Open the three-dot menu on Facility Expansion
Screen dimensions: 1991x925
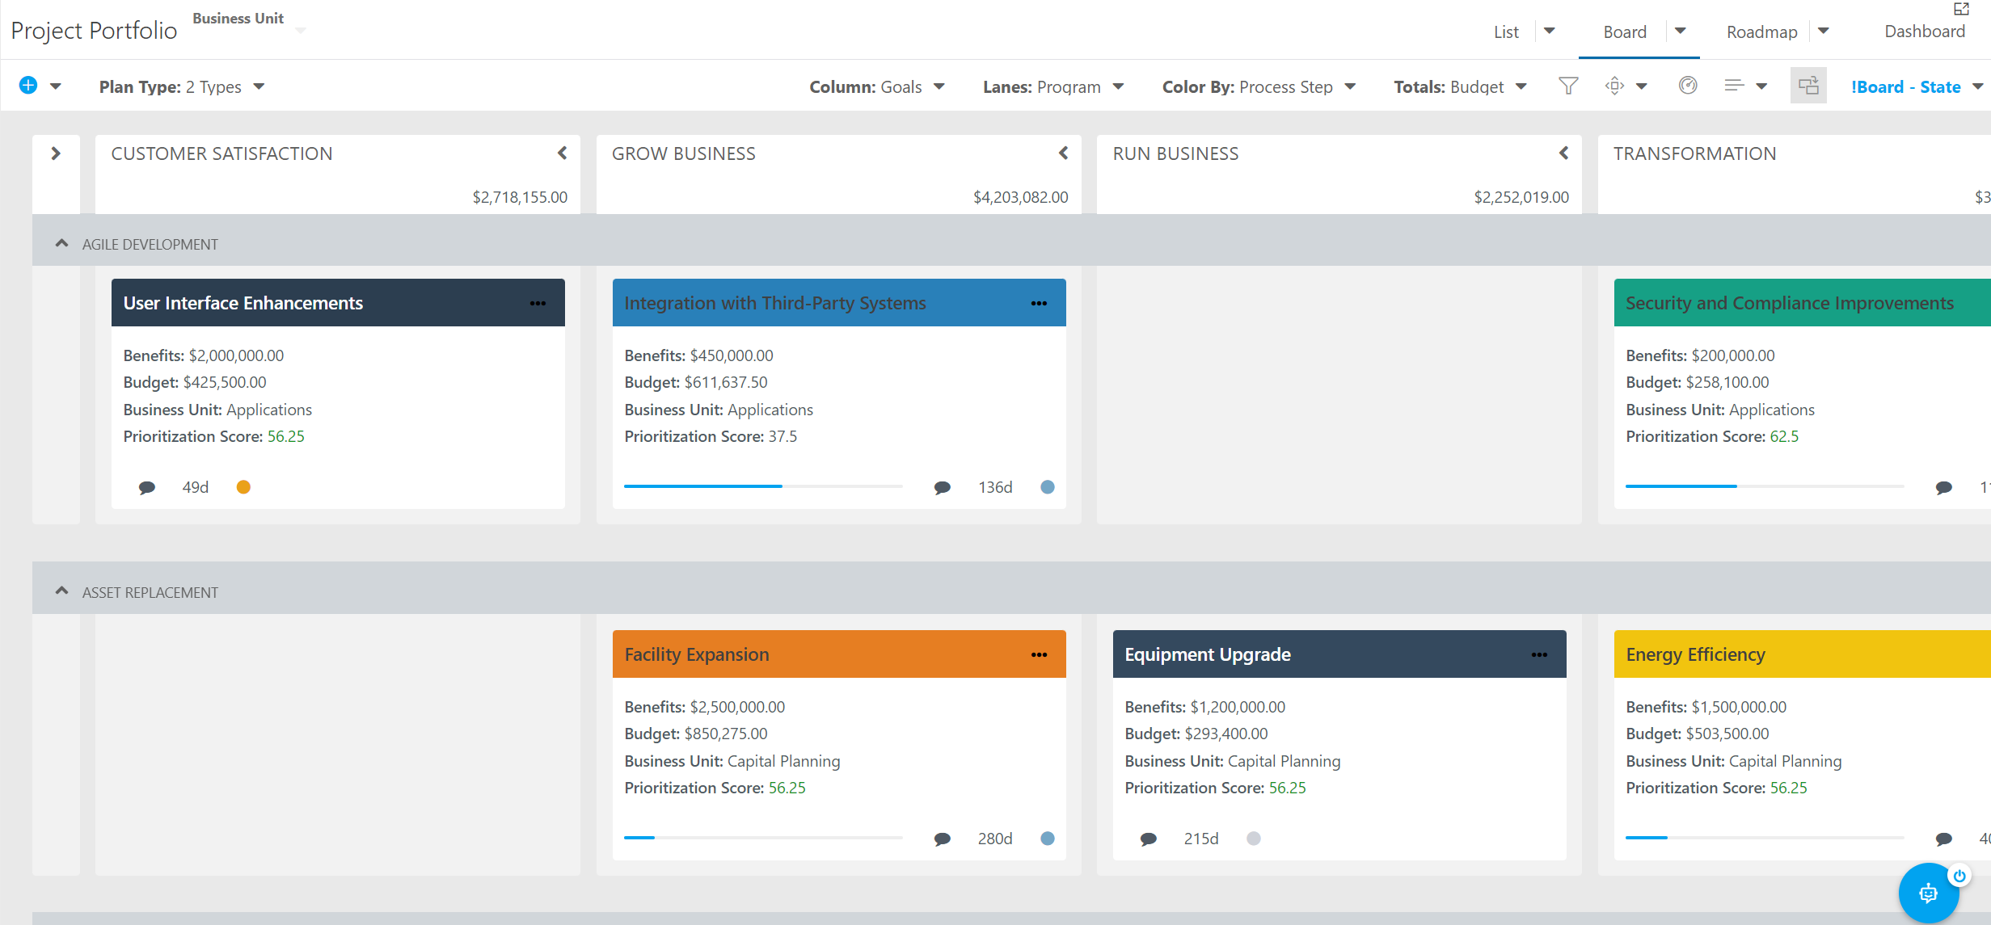[x=1039, y=654]
